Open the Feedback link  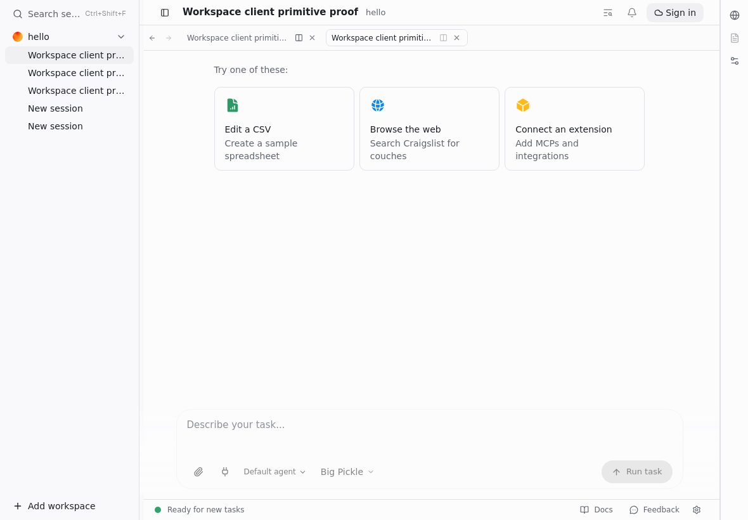tap(654, 510)
